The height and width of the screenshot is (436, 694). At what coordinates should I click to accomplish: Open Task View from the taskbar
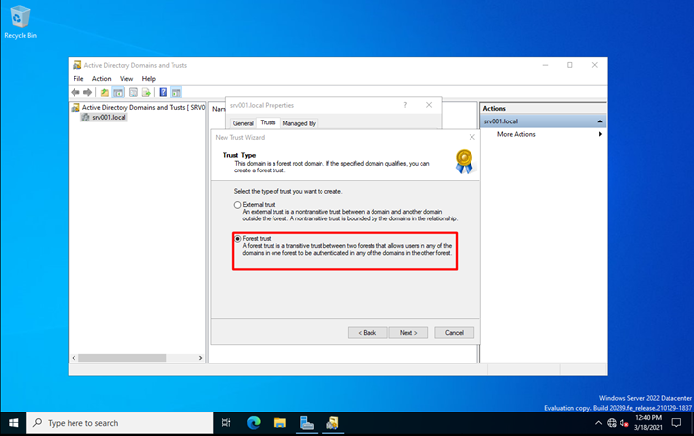[225, 423]
